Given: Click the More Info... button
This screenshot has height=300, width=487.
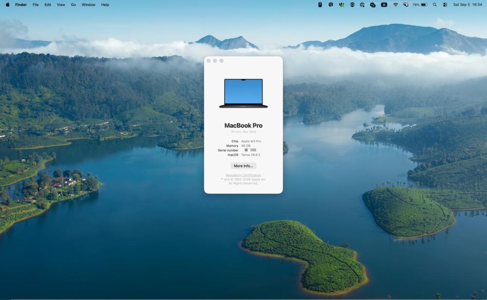Looking at the screenshot, I should (x=243, y=166).
